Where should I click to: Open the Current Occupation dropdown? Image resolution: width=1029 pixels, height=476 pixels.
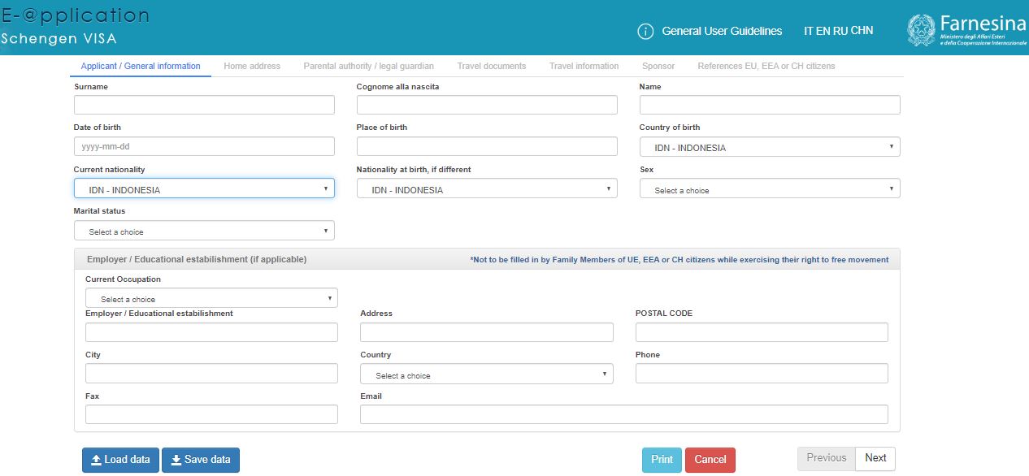pos(211,298)
